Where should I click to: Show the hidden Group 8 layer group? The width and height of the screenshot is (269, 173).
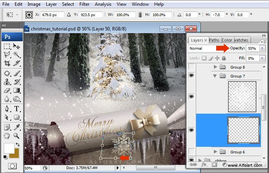191,67
